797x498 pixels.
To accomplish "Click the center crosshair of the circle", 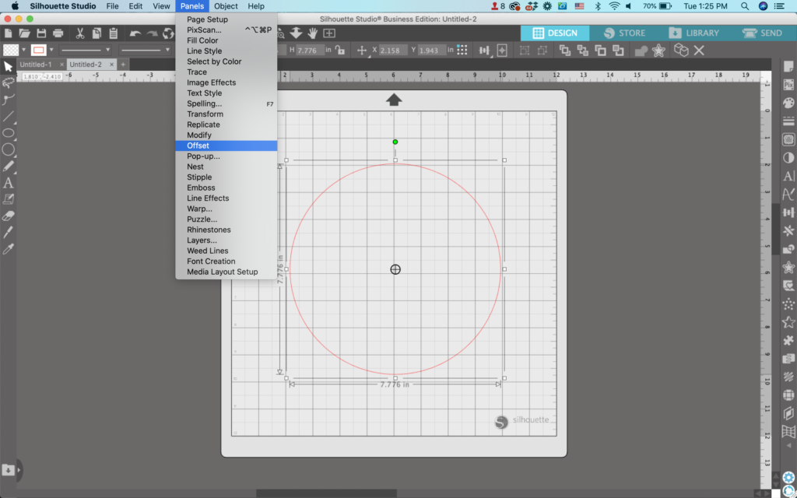I will [x=395, y=269].
